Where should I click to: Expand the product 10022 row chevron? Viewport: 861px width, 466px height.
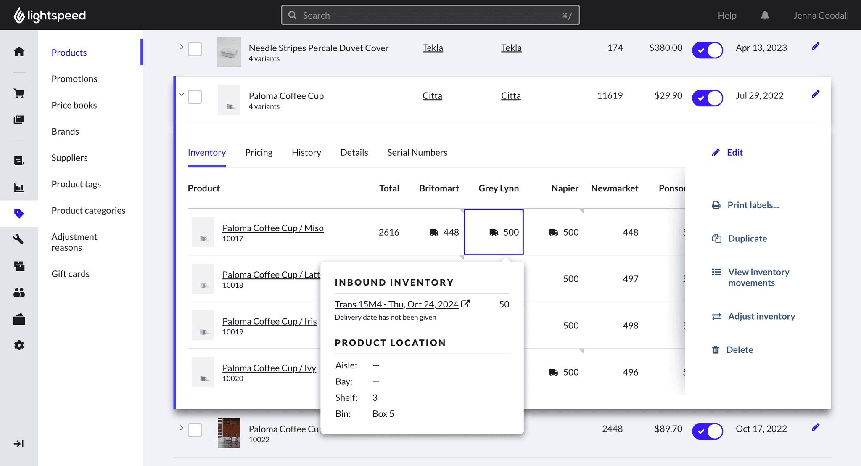click(182, 428)
